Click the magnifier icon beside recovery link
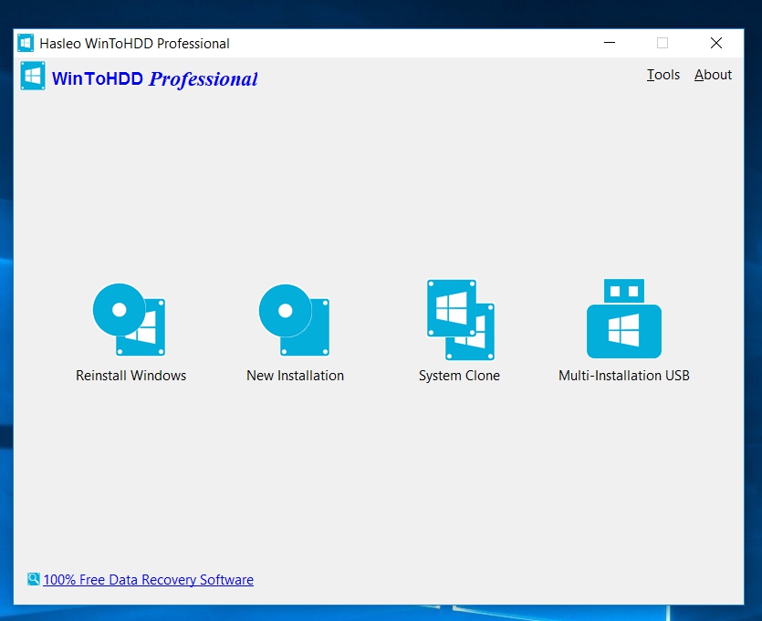This screenshot has height=621, width=762. tap(34, 579)
